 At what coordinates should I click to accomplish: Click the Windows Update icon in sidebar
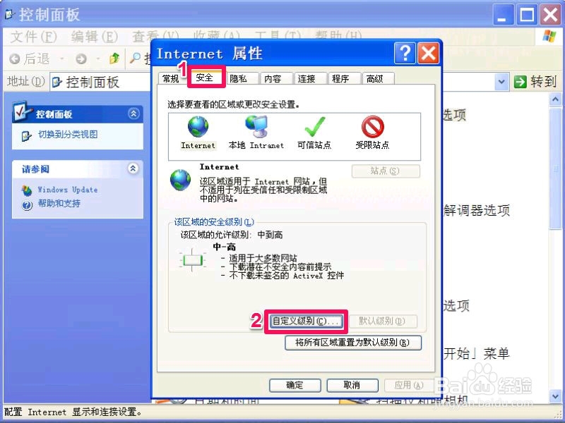point(27,190)
